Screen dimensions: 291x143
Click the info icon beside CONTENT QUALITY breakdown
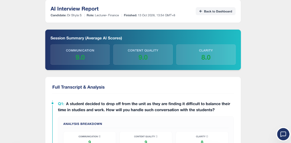click(156, 136)
